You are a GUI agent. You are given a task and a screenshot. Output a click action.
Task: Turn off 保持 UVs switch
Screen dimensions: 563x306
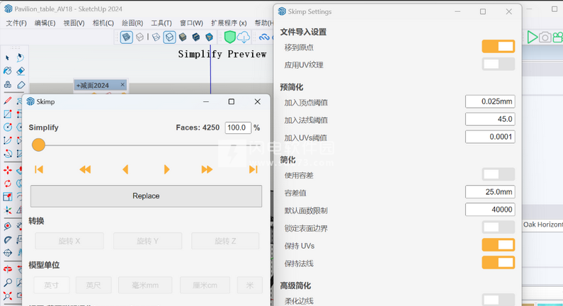(499, 245)
